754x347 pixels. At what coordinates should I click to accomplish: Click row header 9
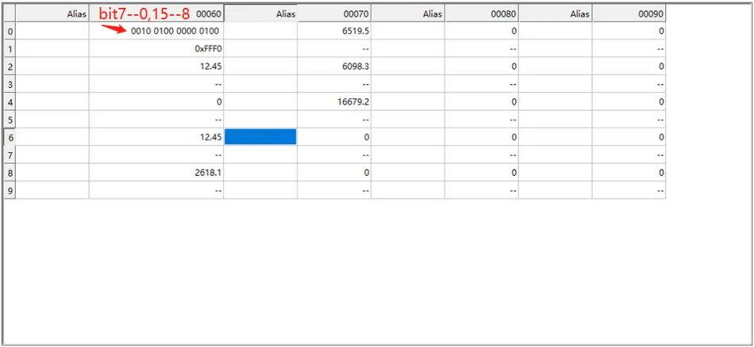tap(10, 190)
